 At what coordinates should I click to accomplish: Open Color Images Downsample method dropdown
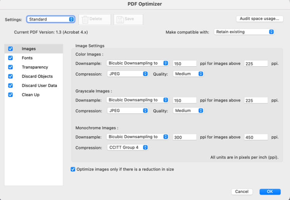(138, 63)
